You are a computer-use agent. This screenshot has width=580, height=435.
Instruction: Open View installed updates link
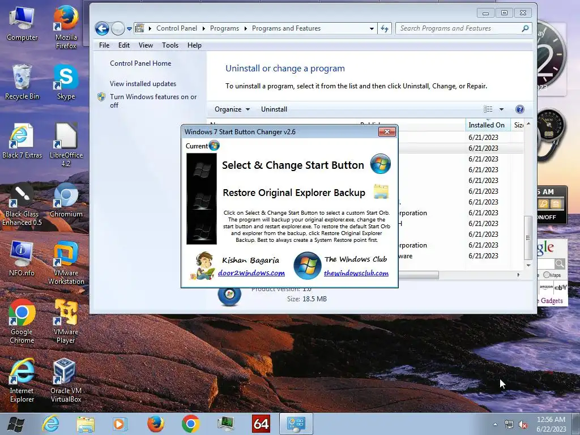pyautogui.click(x=143, y=84)
